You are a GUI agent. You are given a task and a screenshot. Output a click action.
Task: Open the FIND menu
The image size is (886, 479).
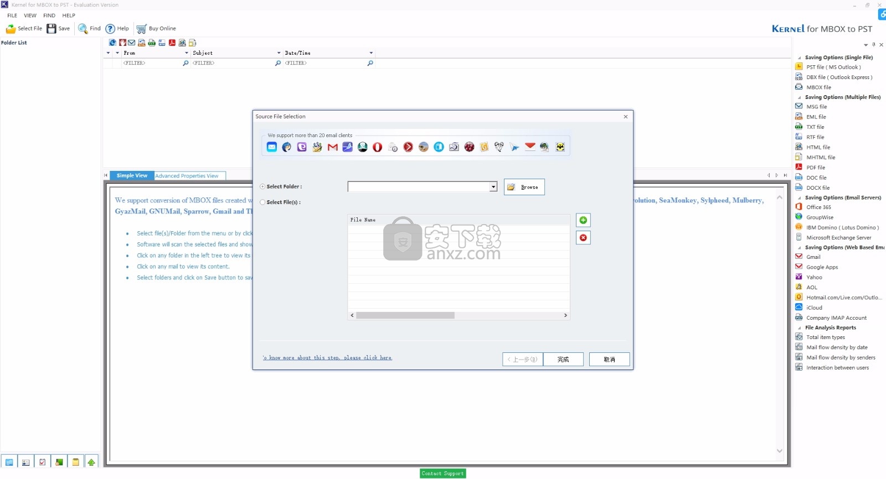click(x=49, y=15)
